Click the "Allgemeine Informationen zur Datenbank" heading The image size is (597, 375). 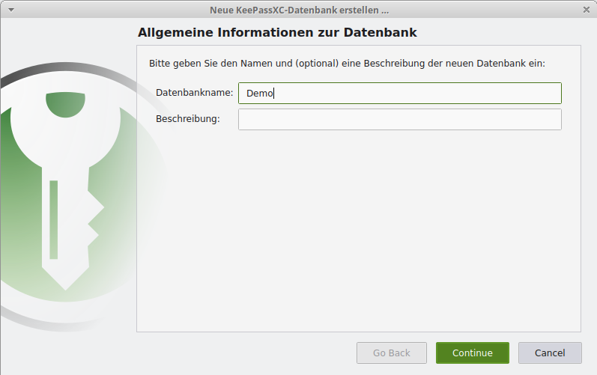click(x=277, y=33)
